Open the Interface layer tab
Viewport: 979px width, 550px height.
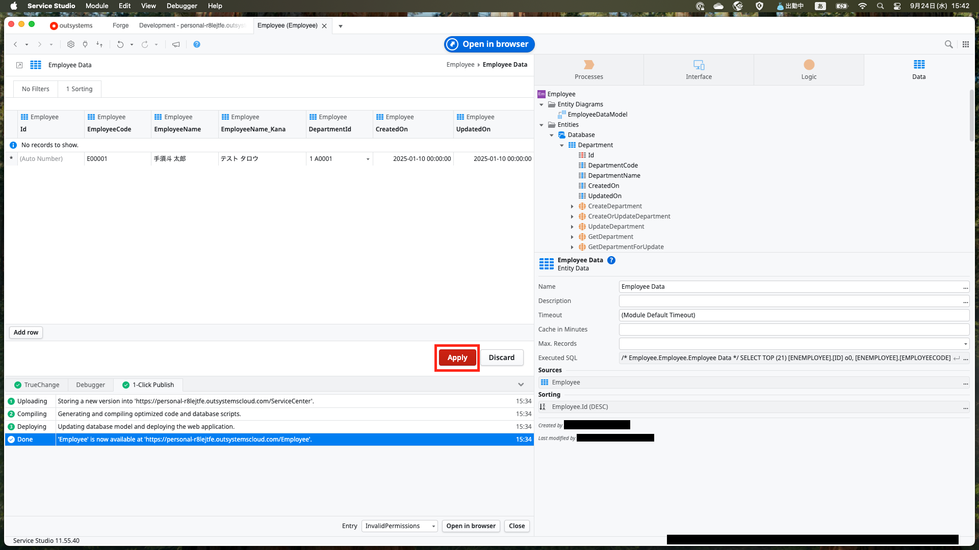tap(699, 70)
